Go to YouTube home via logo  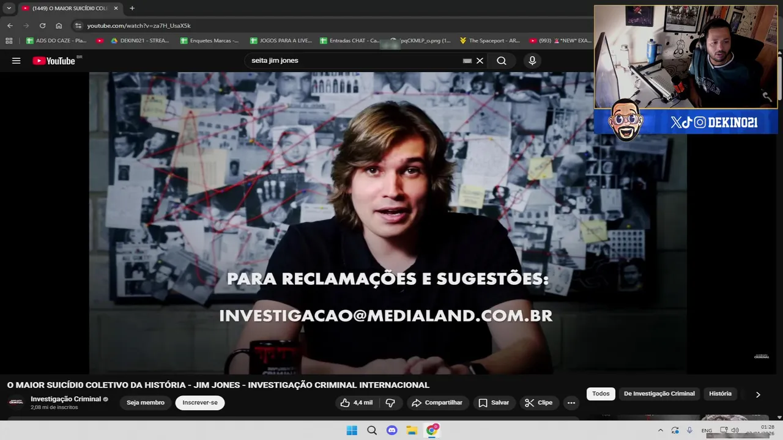coord(54,61)
